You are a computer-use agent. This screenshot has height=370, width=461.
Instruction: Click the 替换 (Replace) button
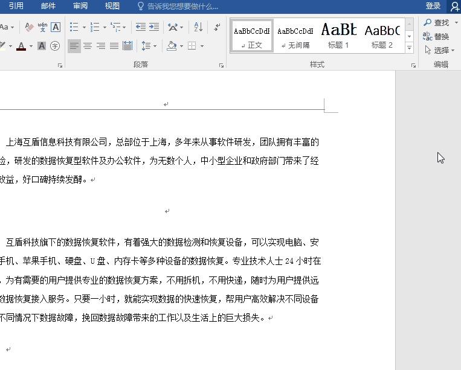click(437, 36)
